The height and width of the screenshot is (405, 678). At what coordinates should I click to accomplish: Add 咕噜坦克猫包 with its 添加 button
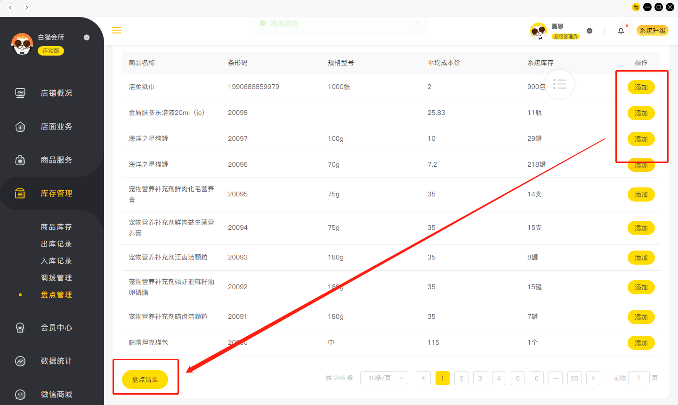pyautogui.click(x=641, y=343)
